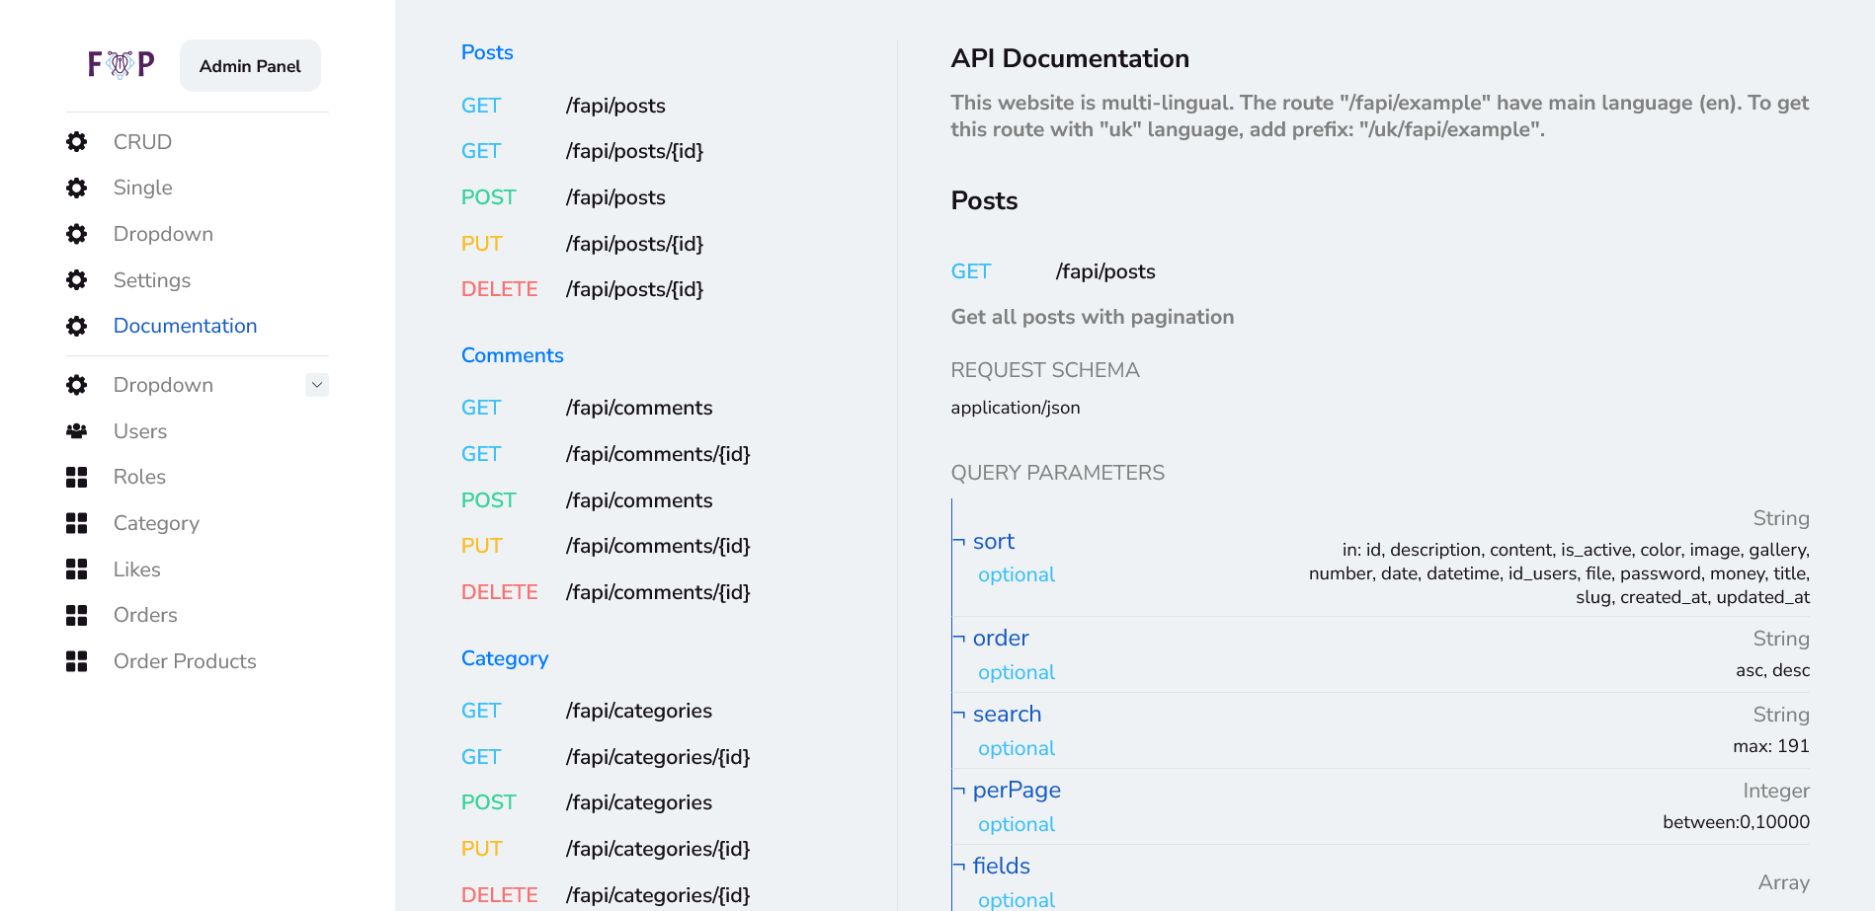This screenshot has height=911, width=1875.
Task: Open PUT /fapi/categories/{id} endpoint
Action: pyautogui.click(x=606, y=849)
